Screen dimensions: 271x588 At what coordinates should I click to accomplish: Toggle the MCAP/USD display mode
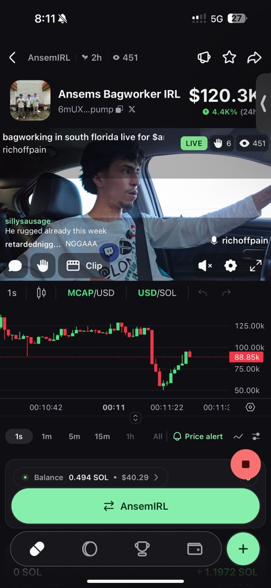(x=91, y=293)
